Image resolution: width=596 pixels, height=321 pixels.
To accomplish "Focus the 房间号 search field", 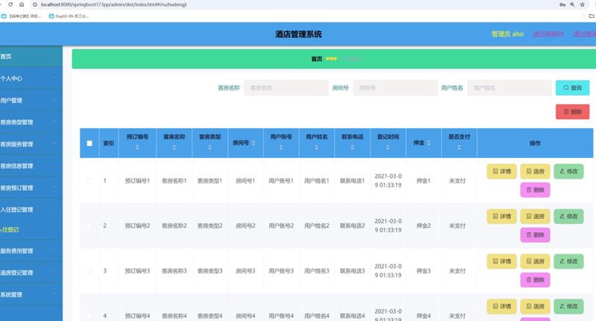I will [x=395, y=88].
